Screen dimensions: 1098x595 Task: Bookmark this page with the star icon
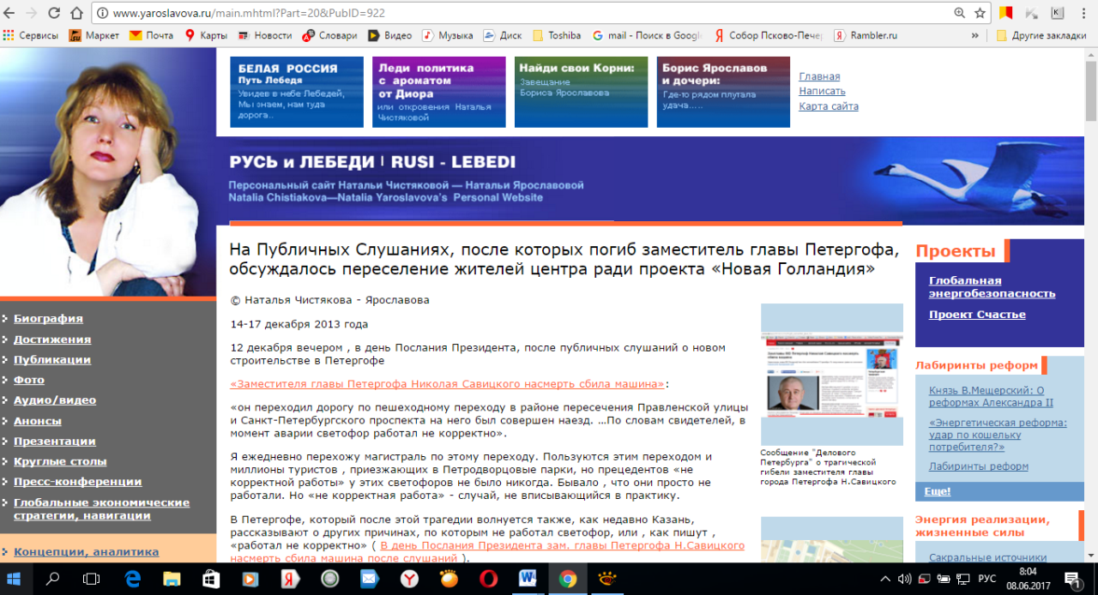pos(980,13)
